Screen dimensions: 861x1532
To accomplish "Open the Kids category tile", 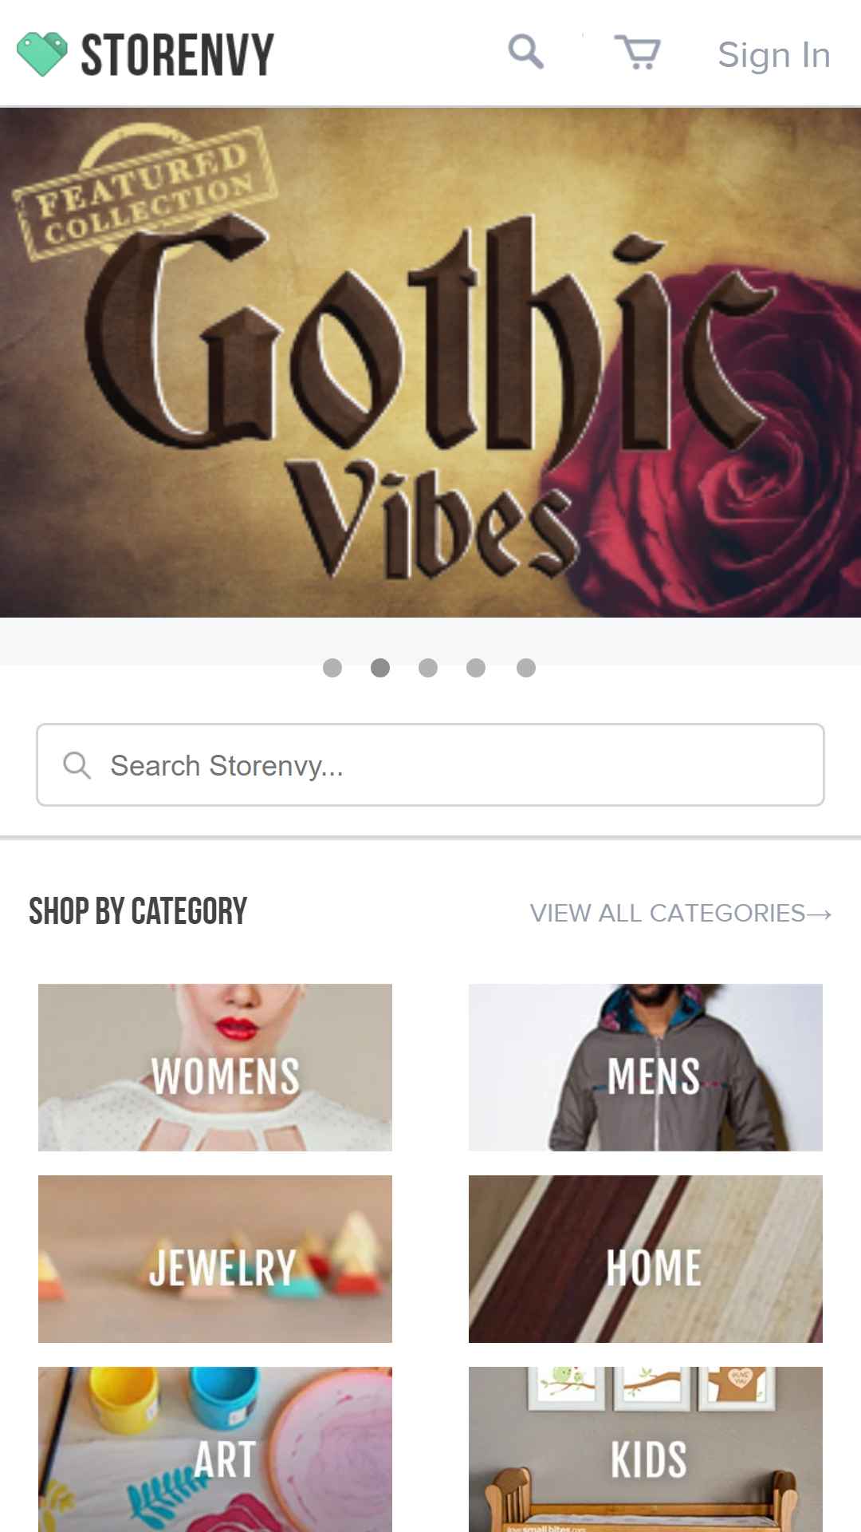I will pos(646,1449).
